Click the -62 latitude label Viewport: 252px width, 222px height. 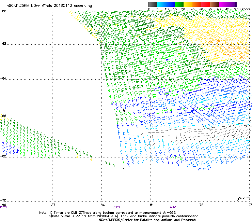tap(3, 44)
